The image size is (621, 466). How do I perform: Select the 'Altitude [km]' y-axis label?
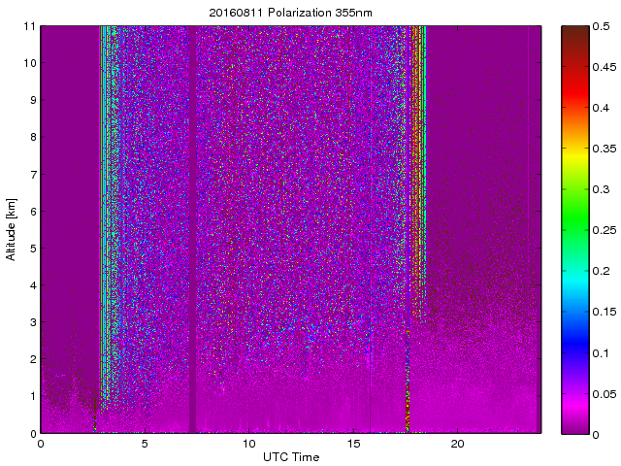click(12, 230)
